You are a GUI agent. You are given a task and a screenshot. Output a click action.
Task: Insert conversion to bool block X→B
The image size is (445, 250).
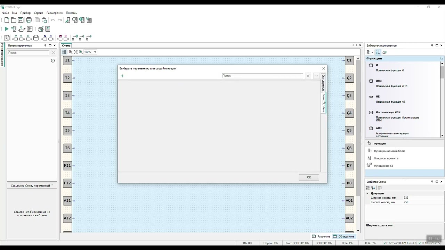pyautogui.click(x=75, y=38)
